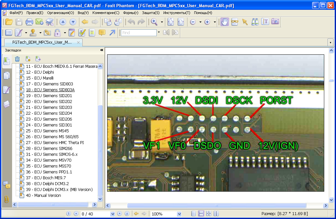Click the yellow Note comment tool
Viewport: 336px width, 219px height.
click(x=102, y=33)
